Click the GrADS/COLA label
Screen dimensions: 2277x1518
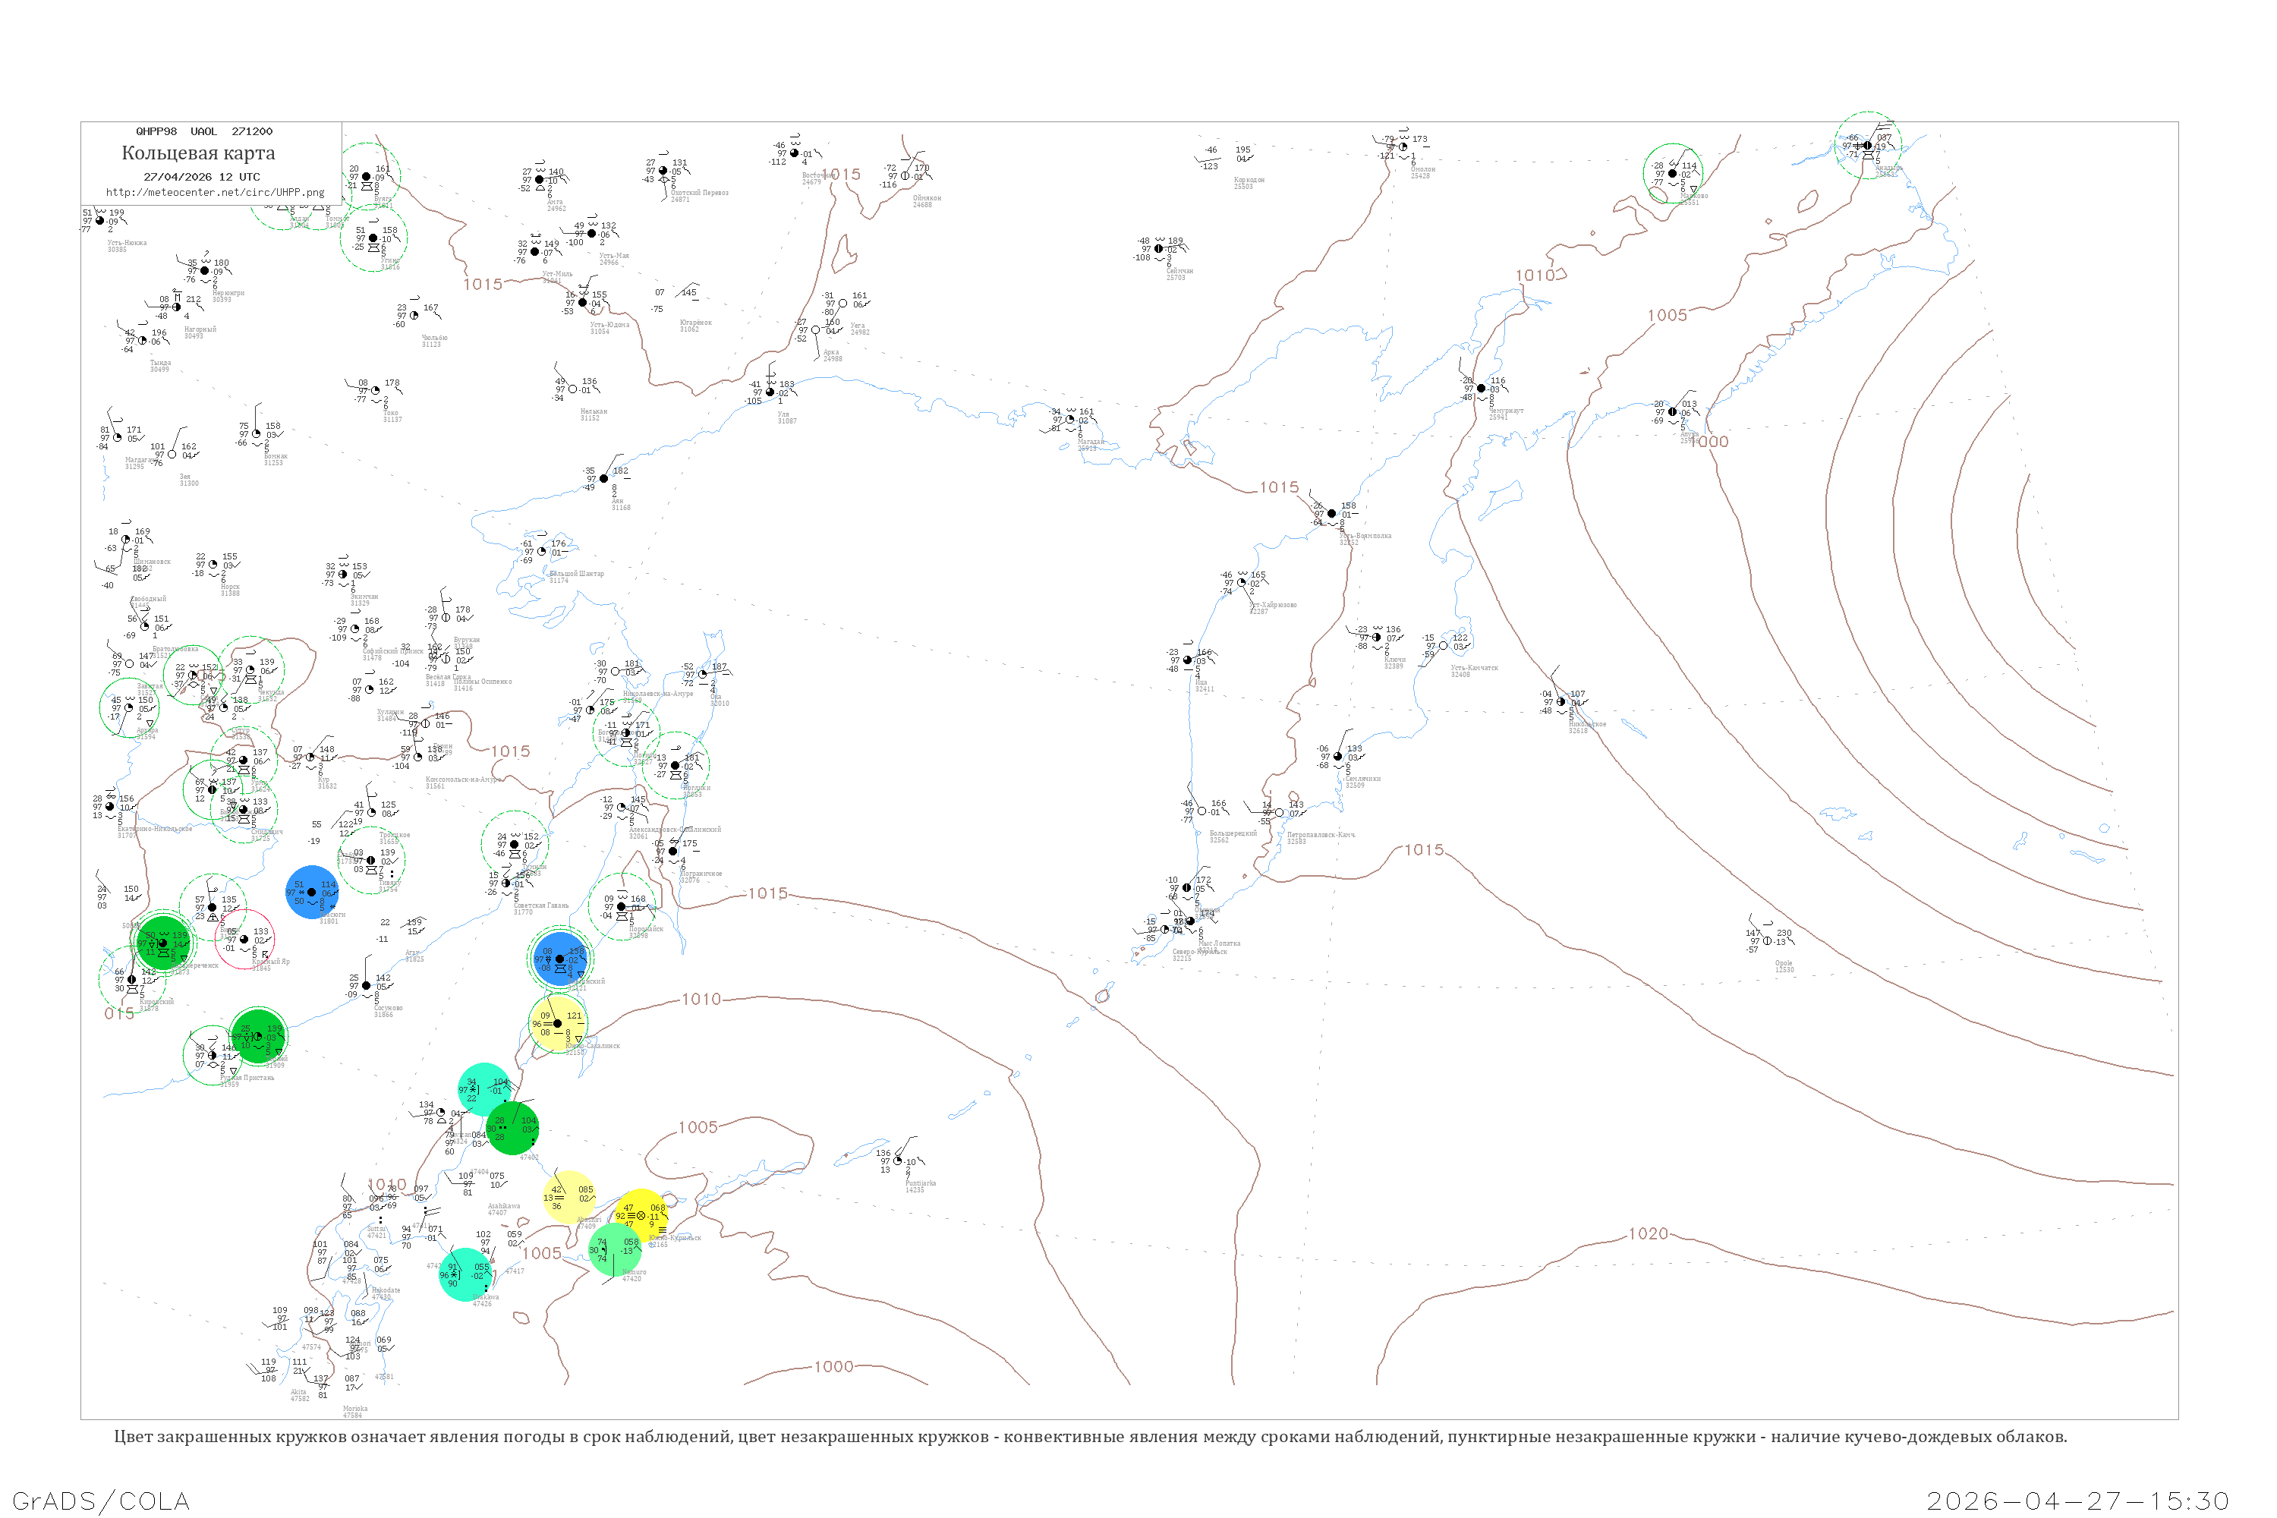tap(102, 1500)
